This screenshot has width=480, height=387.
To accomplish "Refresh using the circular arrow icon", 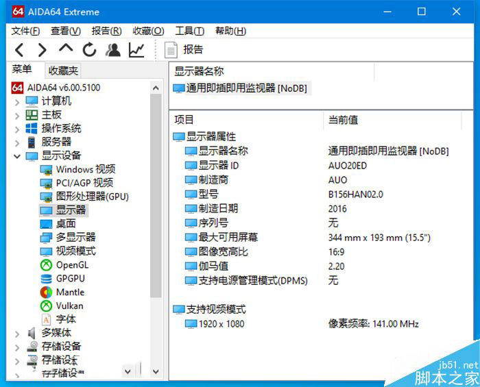I will pyautogui.click(x=89, y=49).
